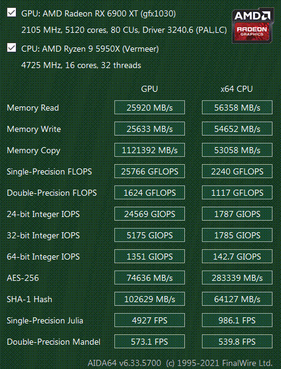The image size is (281, 369).
Task: Click the Memory Copy row label
Action: 33,150
